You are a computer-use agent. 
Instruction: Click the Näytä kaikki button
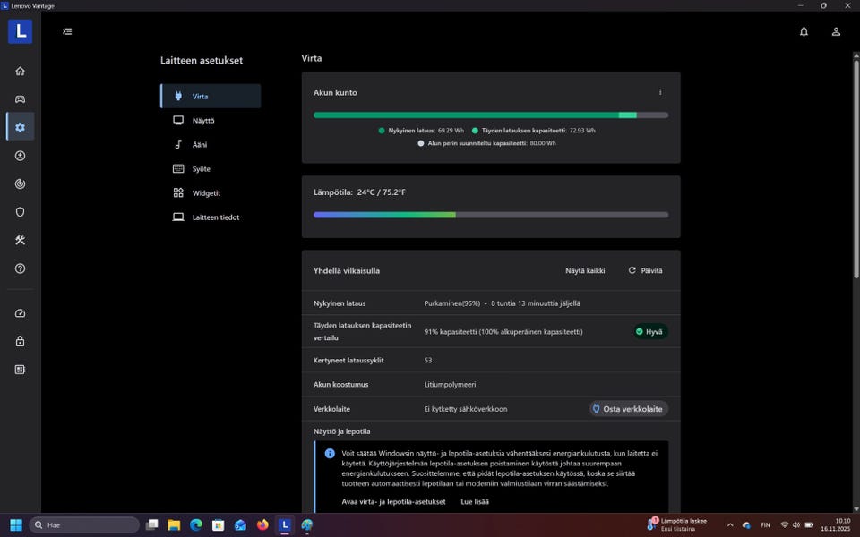tap(585, 270)
